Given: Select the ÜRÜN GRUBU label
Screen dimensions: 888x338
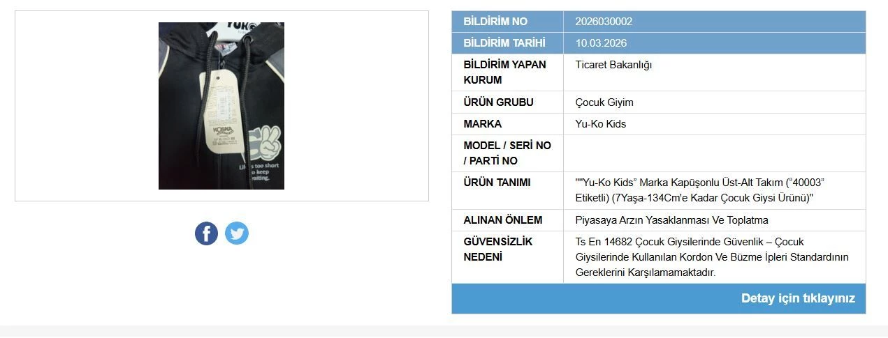Looking at the screenshot, I should [x=498, y=102].
